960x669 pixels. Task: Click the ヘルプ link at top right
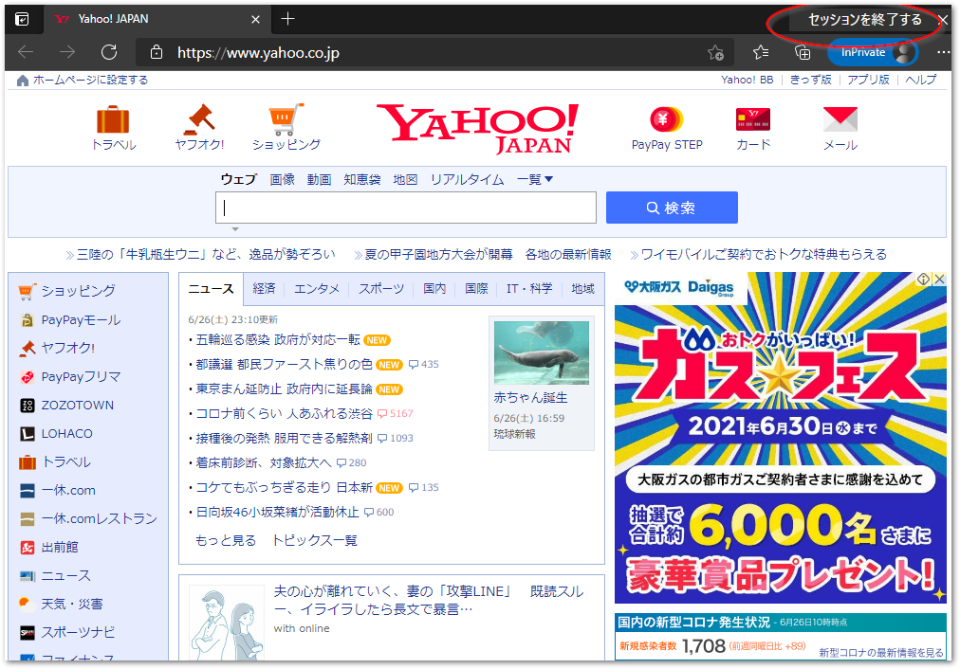(921, 81)
